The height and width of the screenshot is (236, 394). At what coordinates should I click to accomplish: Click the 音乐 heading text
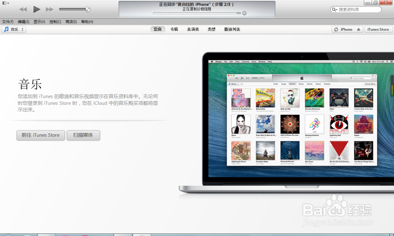click(30, 84)
